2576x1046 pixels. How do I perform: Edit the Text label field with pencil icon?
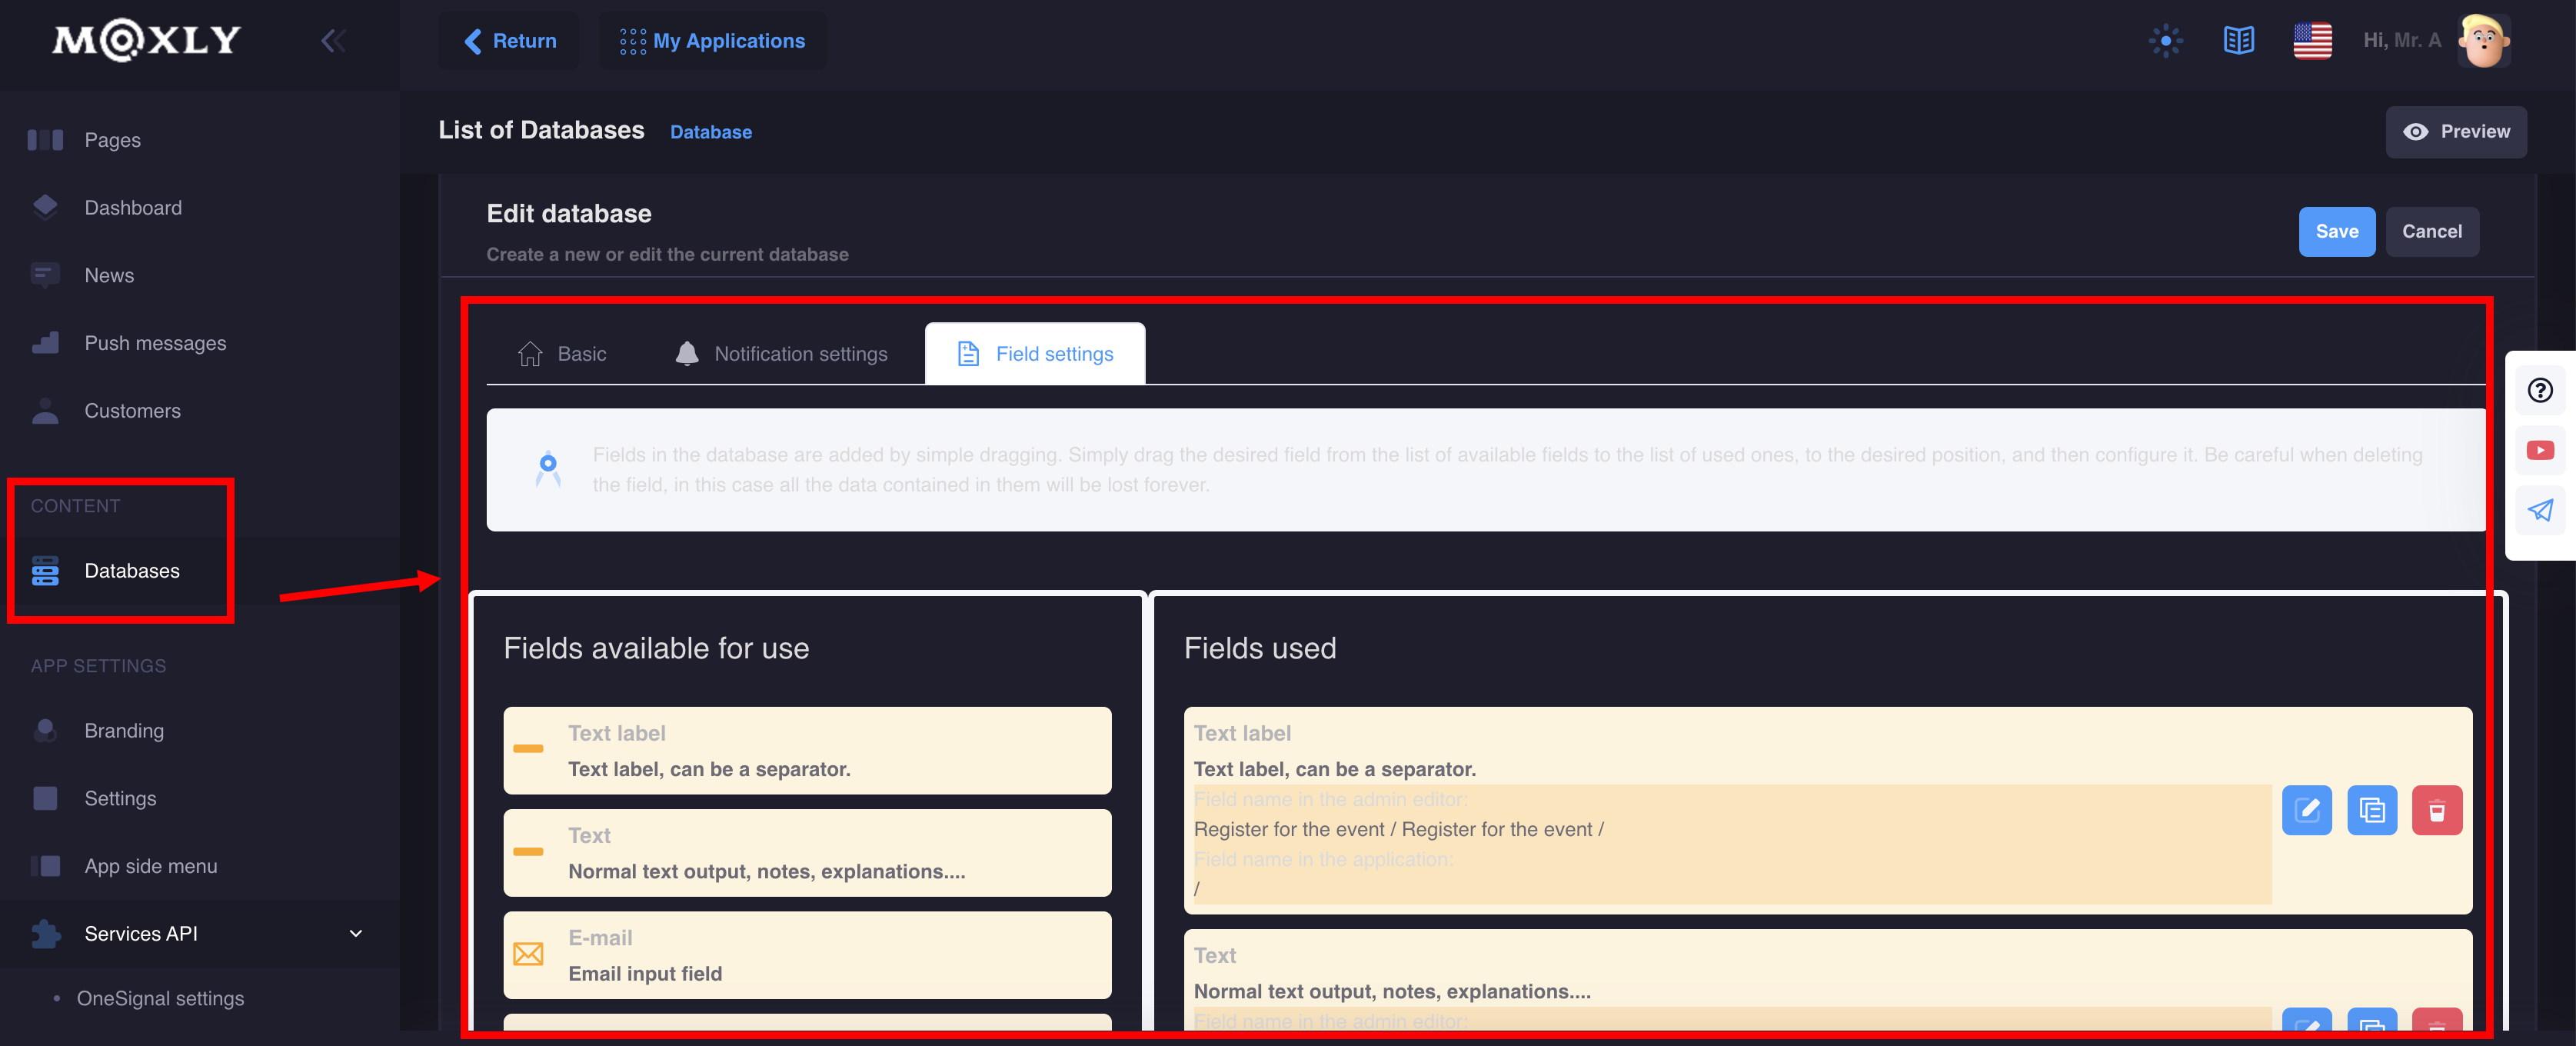(x=2307, y=810)
